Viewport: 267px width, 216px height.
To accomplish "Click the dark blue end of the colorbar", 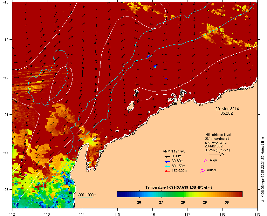I will click(x=119, y=194).
